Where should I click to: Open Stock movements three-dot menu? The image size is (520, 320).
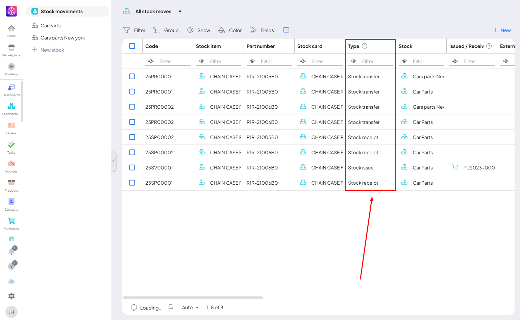(101, 11)
